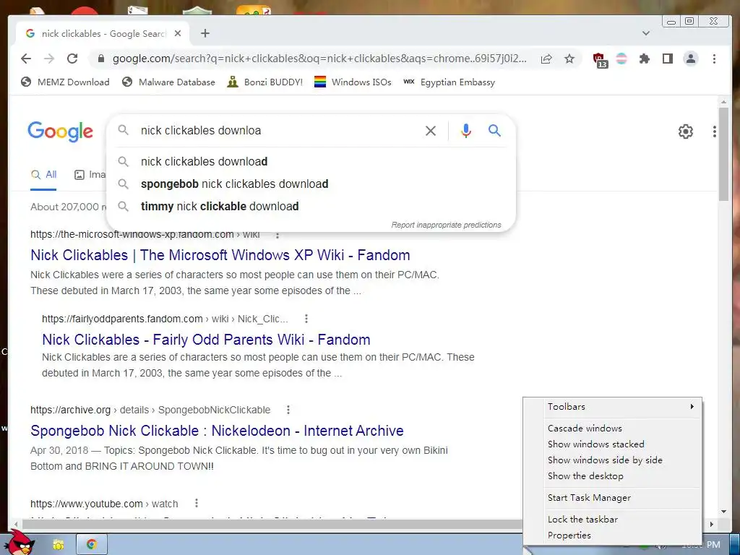The height and width of the screenshot is (555, 740).
Task: Open the Extensions puzzle piece menu
Action: 644,59
